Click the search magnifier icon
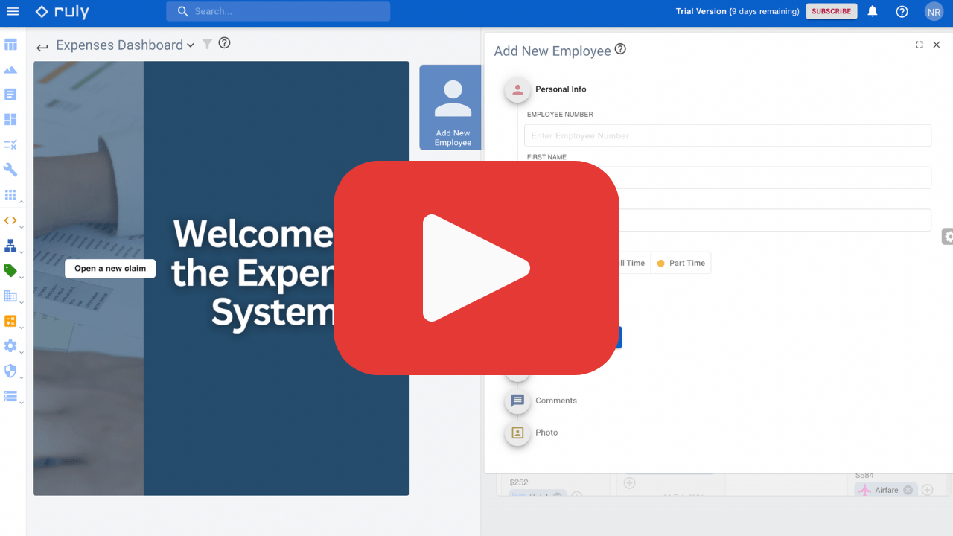Screen dimensions: 953x536 (182, 11)
